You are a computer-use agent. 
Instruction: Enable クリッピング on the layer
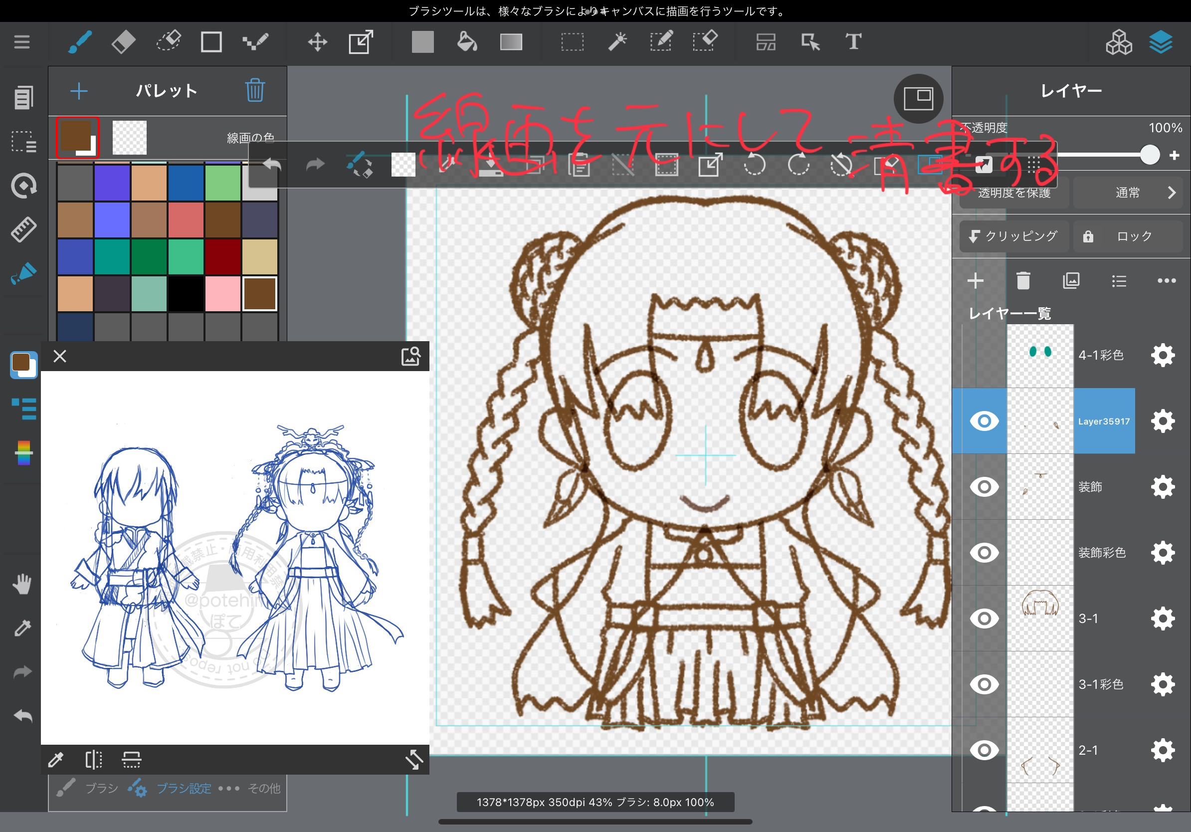pyautogui.click(x=1012, y=236)
